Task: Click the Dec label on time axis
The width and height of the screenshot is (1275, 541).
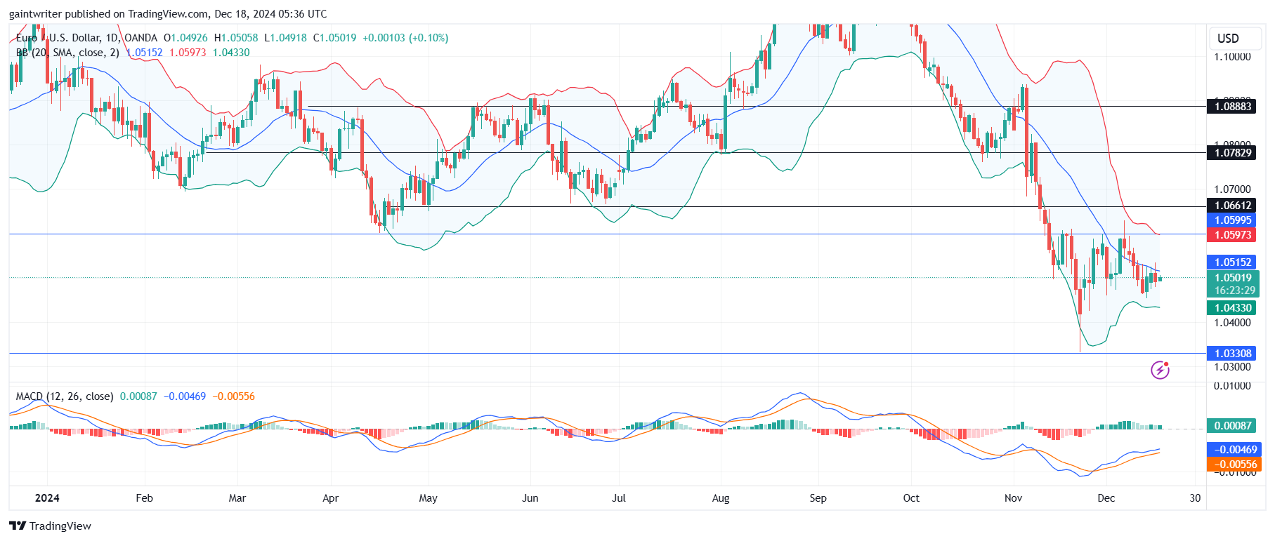Action: click(1106, 498)
